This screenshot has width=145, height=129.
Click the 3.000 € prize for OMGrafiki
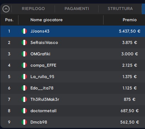tap(129, 54)
